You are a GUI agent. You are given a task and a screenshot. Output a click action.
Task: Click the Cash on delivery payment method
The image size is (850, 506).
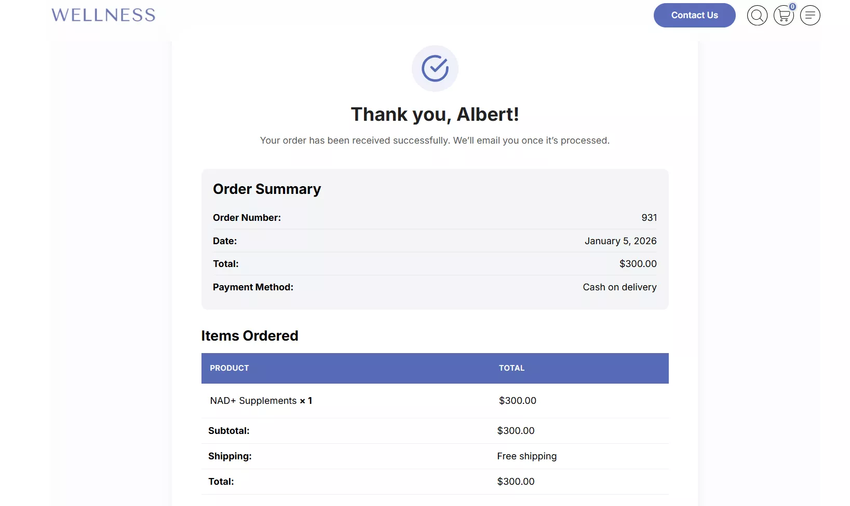pyautogui.click(x=619, y=287)
